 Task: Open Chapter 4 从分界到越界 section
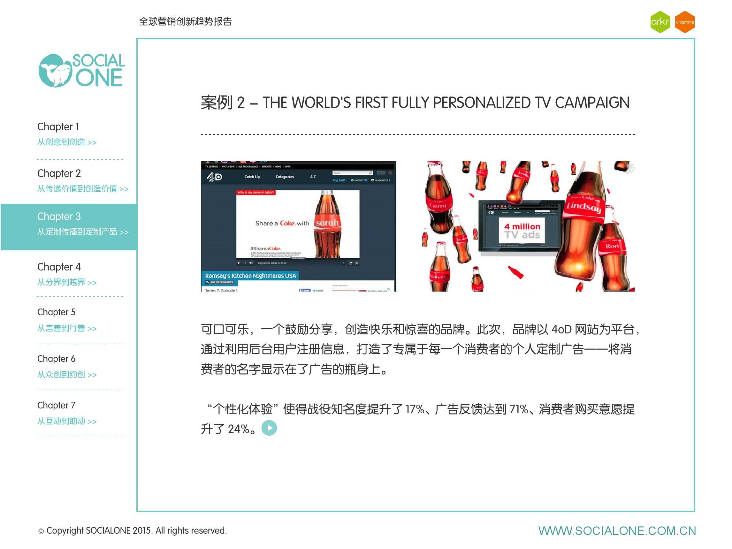click(66, 282)
